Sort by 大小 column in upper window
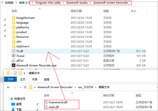158x111 pixels. pyautogui.click(x=133, y=11)
